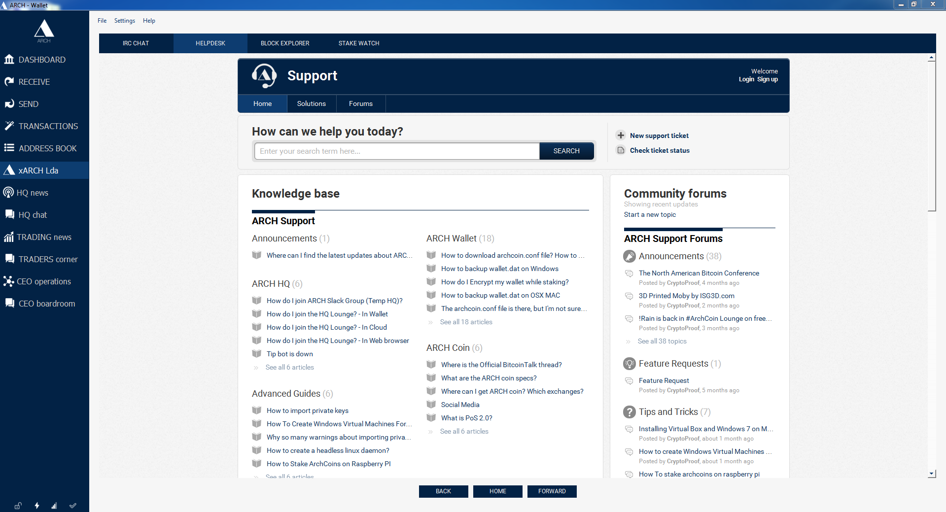
Task: Click the FORWARD navigation button
Action: [552, 491]
